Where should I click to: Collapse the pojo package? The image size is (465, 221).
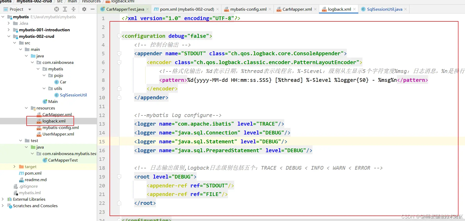pos(44,75)
